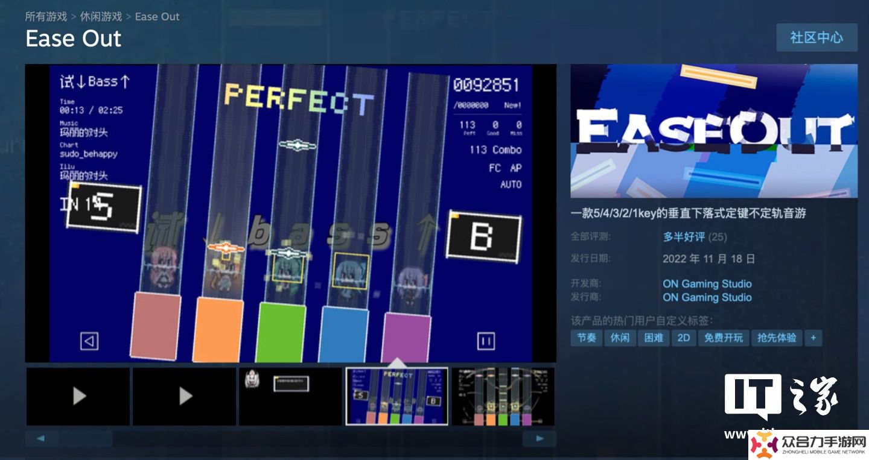Select the 2D tag
Viewport: 869px width, 460px height.
684,338
